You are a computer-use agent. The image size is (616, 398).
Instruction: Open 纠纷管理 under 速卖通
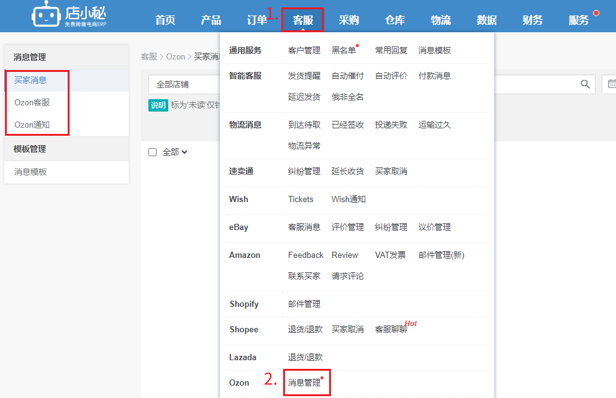[304, 171]
